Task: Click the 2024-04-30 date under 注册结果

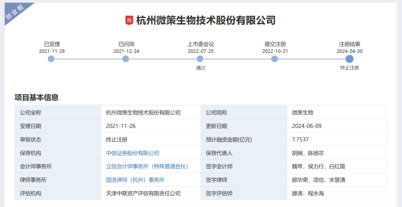Action: (x=350, y=51)
